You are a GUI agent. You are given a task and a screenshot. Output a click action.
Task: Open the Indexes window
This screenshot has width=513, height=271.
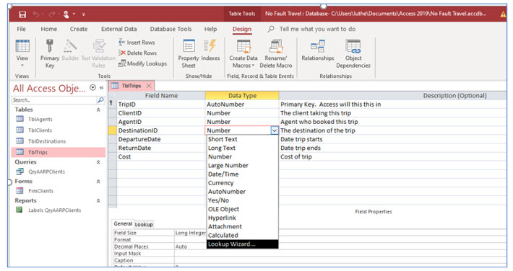coord(210,50)
